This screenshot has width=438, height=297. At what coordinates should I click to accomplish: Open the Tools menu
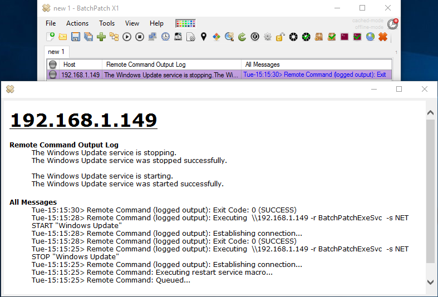point(107,23)
